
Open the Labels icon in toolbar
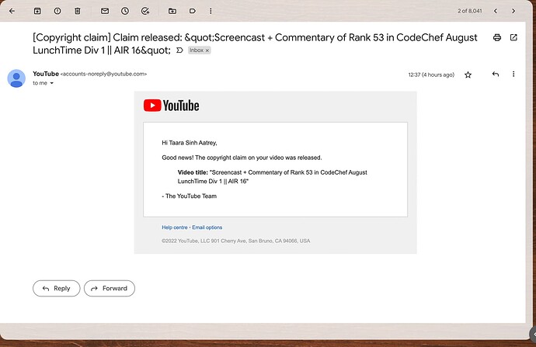[193, 11]
